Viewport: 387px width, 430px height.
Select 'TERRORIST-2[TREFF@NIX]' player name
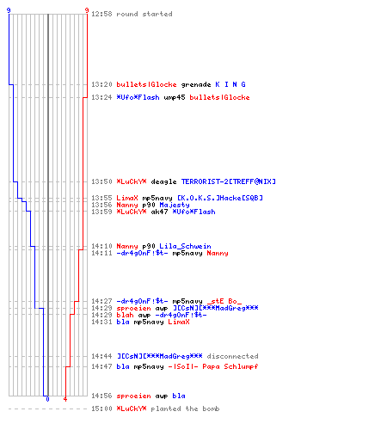pos(229,181)
